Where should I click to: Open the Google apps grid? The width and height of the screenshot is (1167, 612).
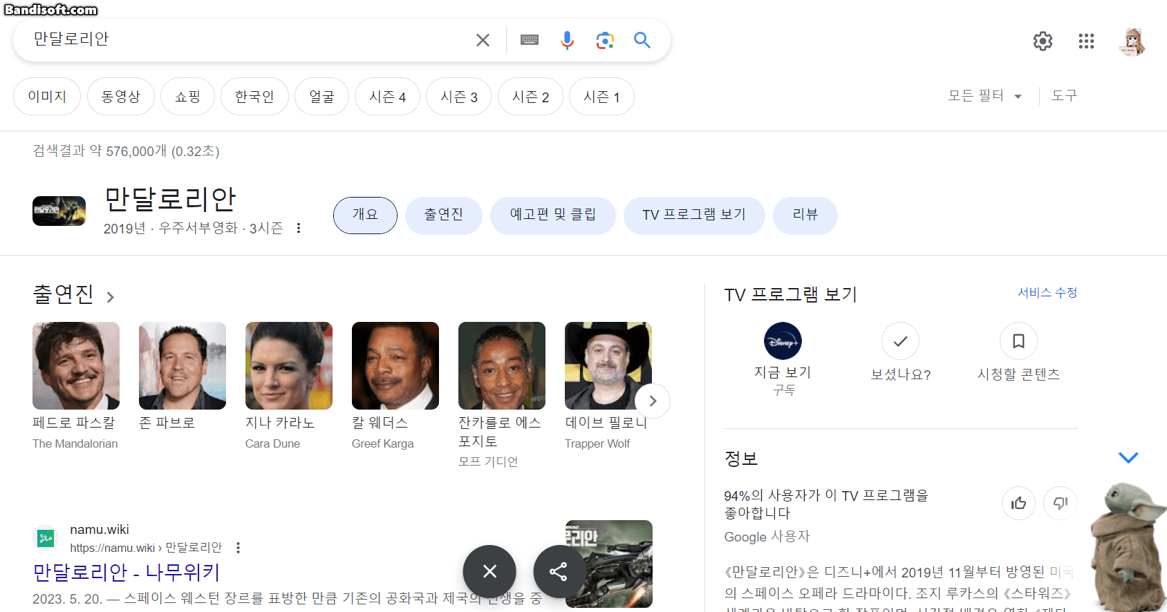click(1086, 41)
